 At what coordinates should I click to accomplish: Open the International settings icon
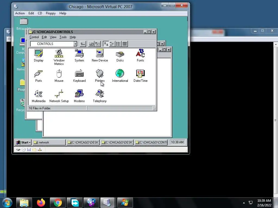click(120, 76)
